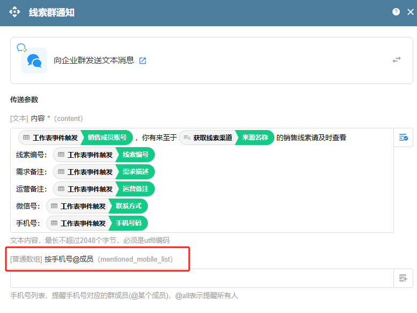Click the 需求描述 green field tag
Screen dimensions: 417x313
click(x=136, y=172)
